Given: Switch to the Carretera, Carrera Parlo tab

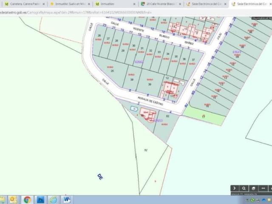Looking at the screenshot, I should pos(23,4).
